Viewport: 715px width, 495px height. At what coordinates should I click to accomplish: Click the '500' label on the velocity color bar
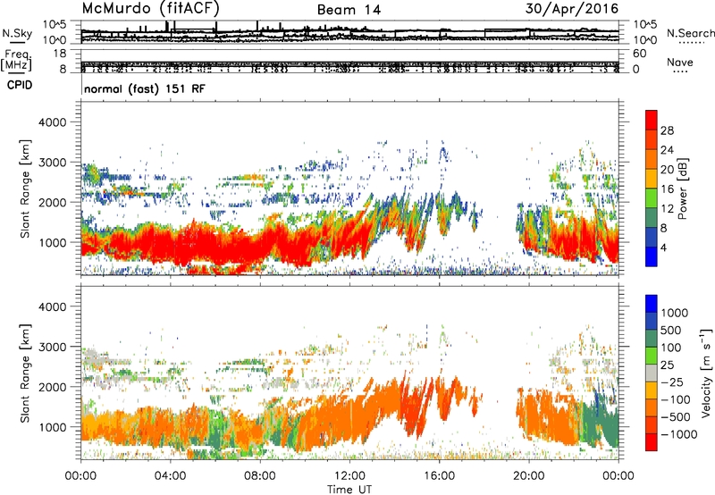click(x=673, y=330)
